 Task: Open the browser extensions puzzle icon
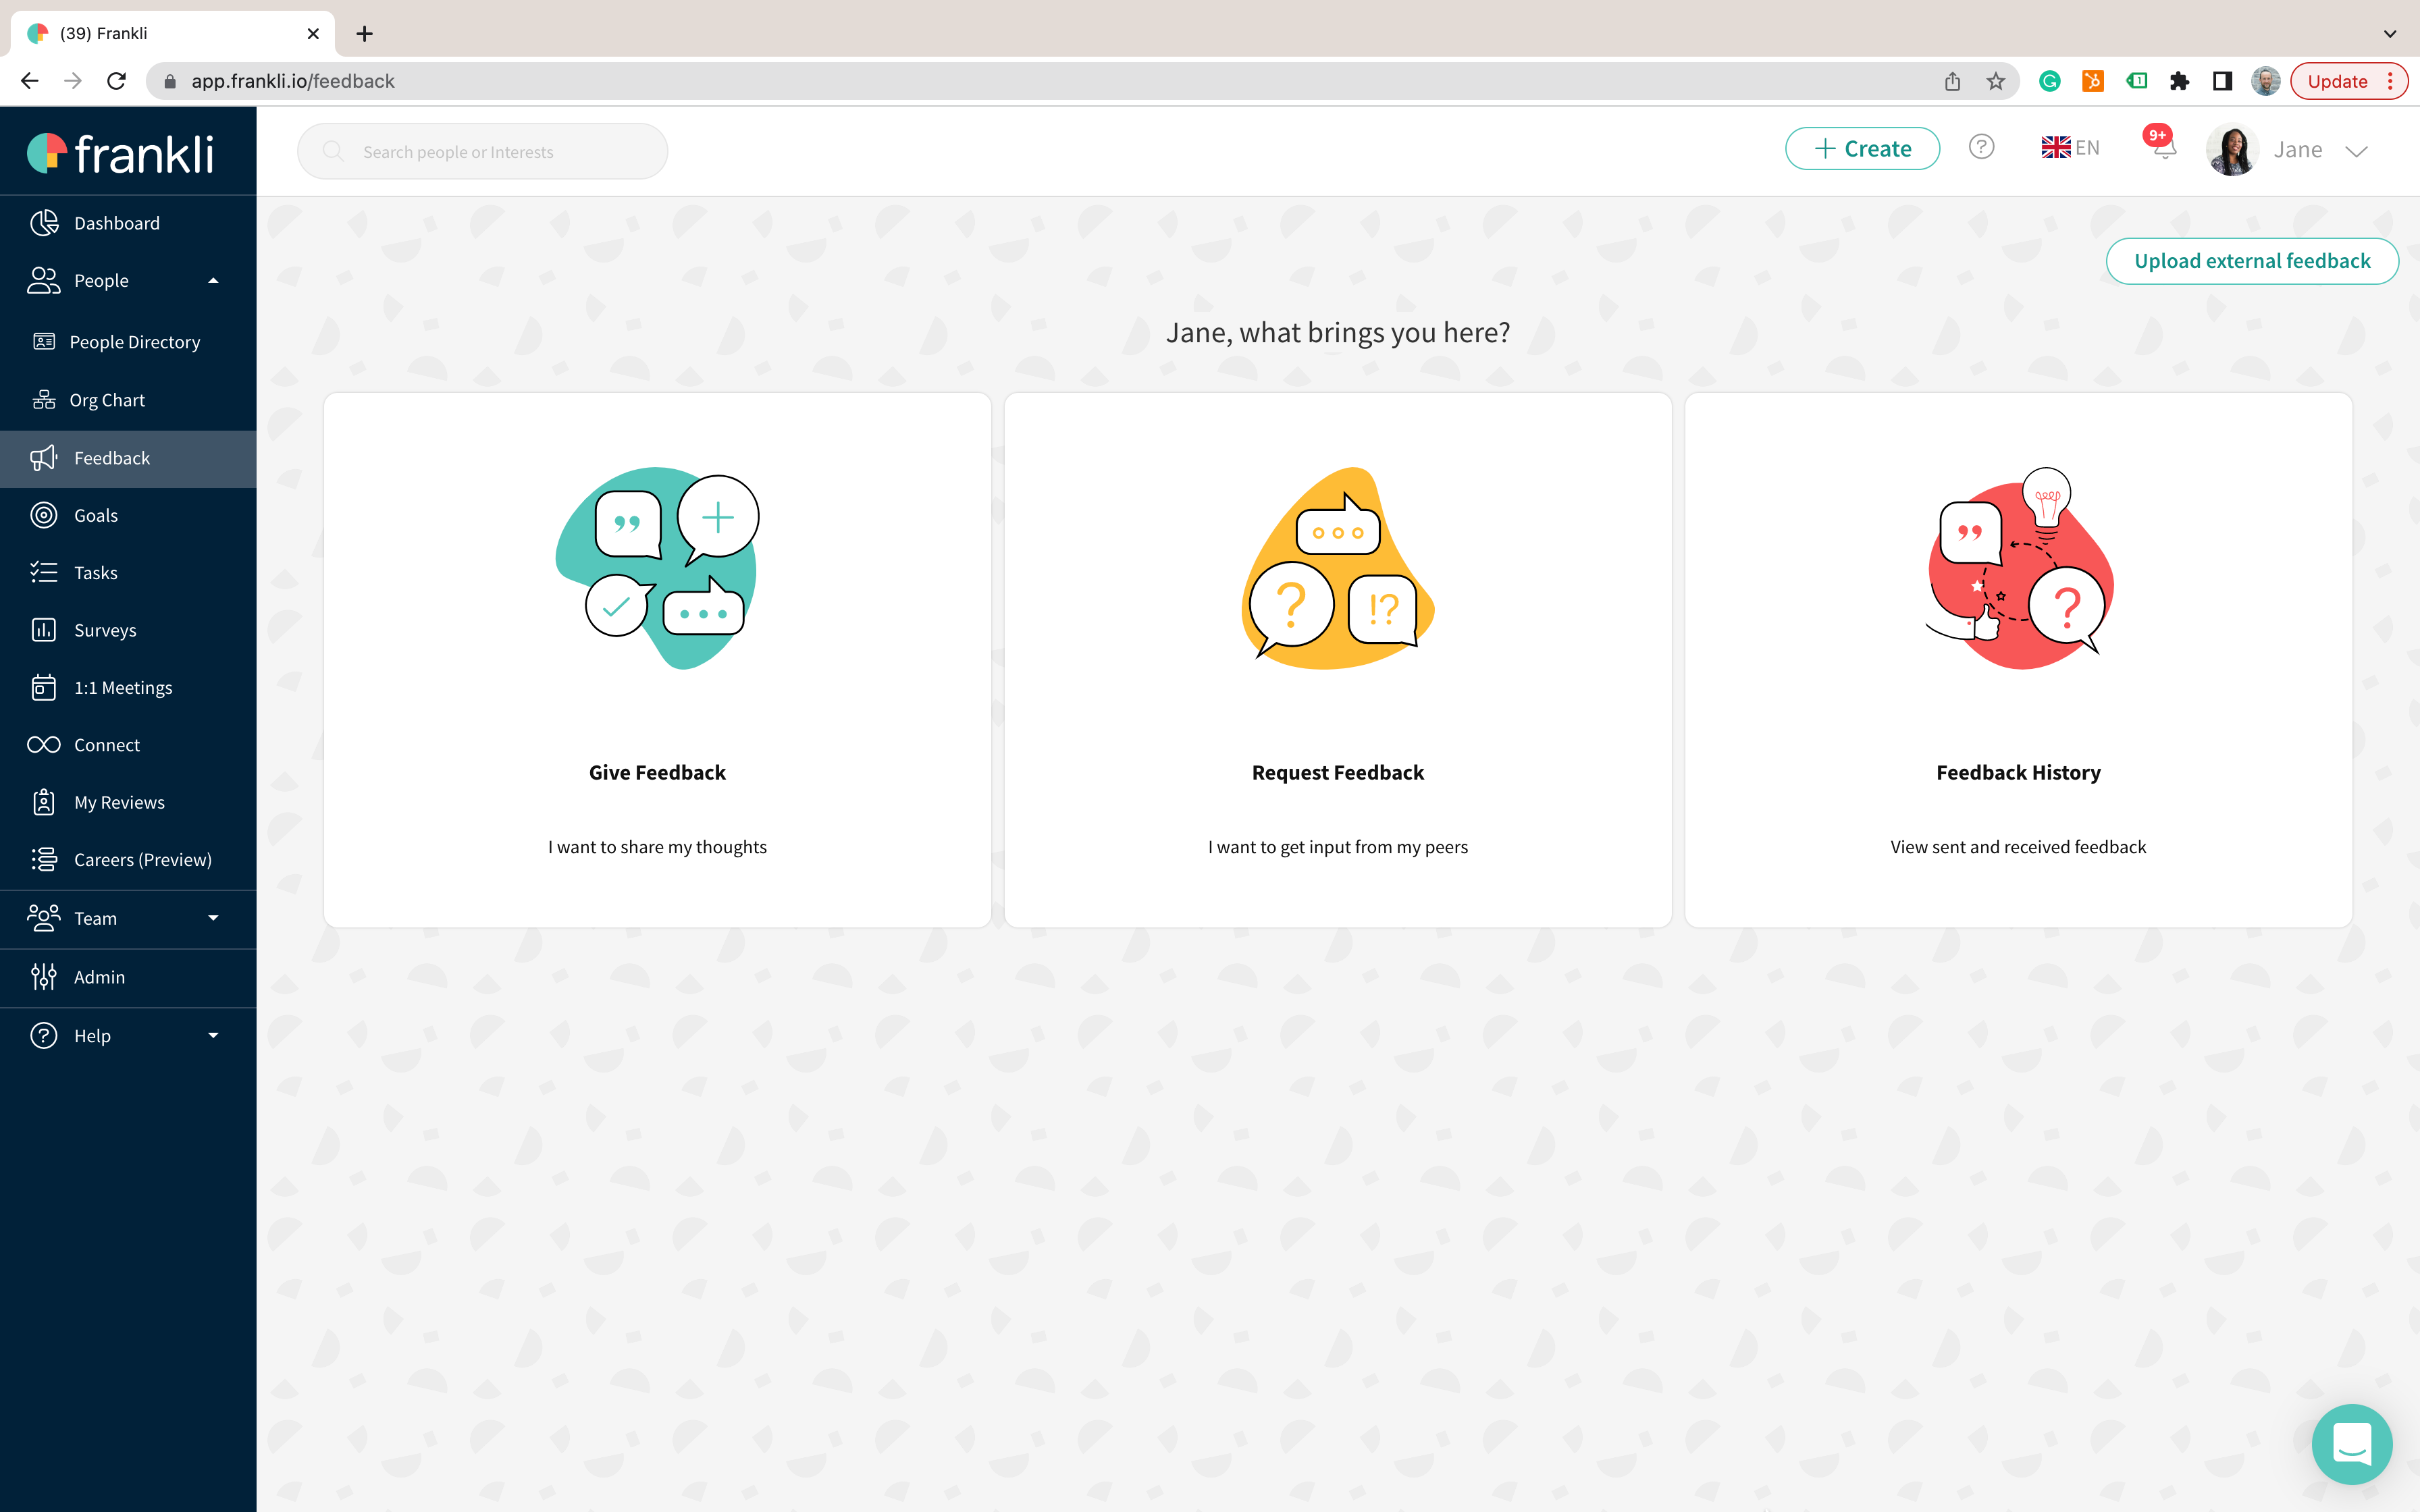coord(2179,81)
